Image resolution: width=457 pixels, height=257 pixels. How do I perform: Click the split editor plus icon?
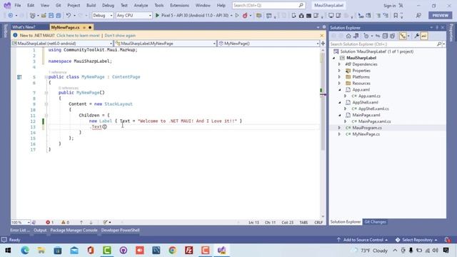323,44
